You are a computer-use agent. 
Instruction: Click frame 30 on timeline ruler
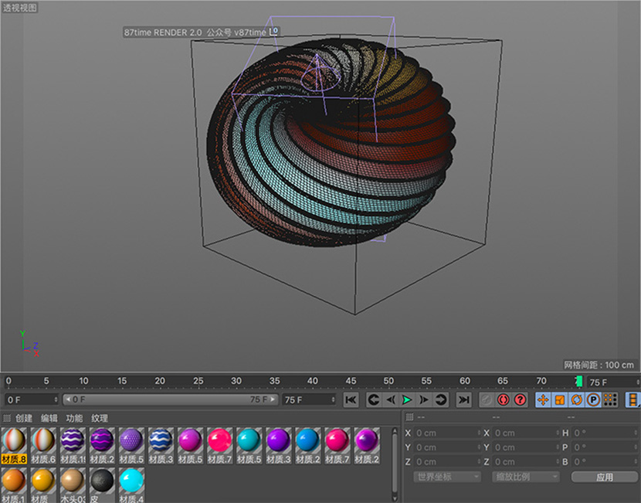236,381
